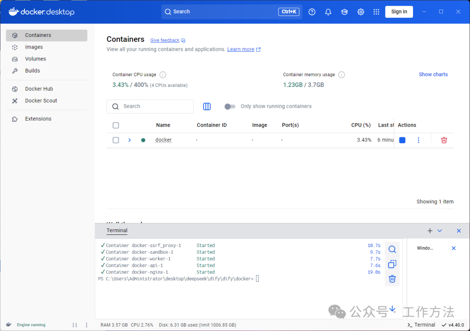
Task: Click Show charts link
Action: tap(433, 74)
